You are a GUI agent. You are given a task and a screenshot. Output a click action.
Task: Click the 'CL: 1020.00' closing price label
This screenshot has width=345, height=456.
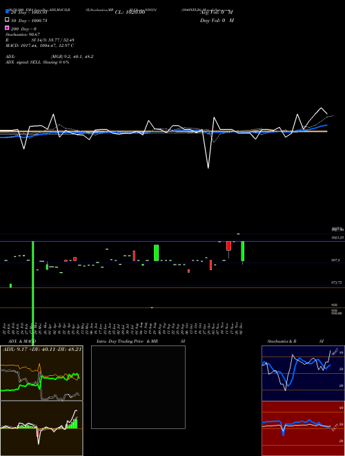click(x=130, y=12)
